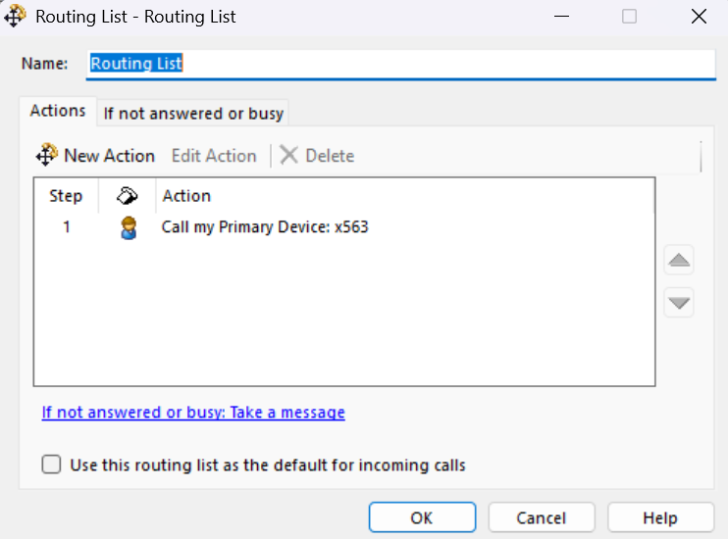
Task: Select the Call my Primary Device row
Action: pos(265,227)
